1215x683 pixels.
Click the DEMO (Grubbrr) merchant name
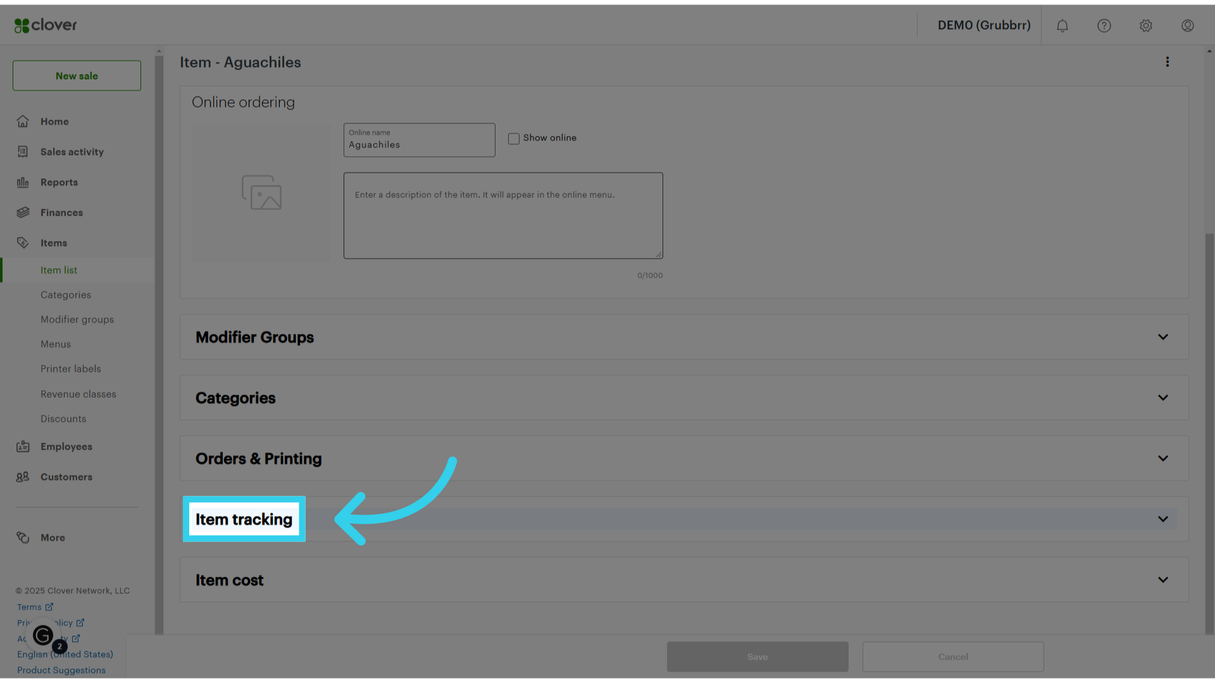pos(984,25)
